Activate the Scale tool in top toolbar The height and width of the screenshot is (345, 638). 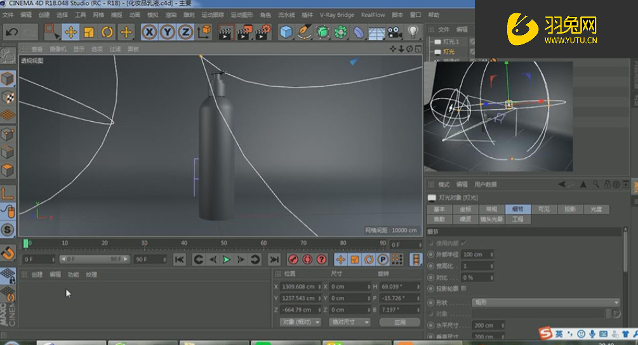click(89, 32)
